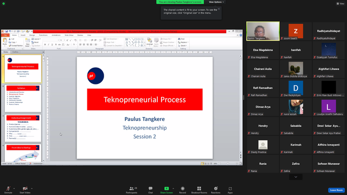Expand share screen options arrow
The height and width of the screenshot is (195, 347).
click(x=173, y=188)
